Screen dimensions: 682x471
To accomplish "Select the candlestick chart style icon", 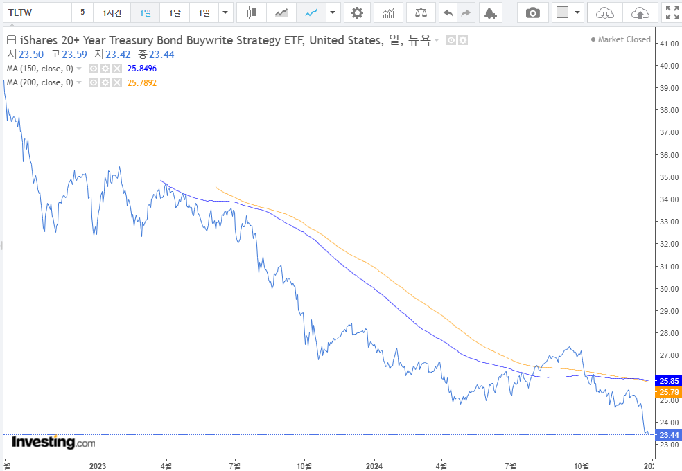I will pos(252,12).
